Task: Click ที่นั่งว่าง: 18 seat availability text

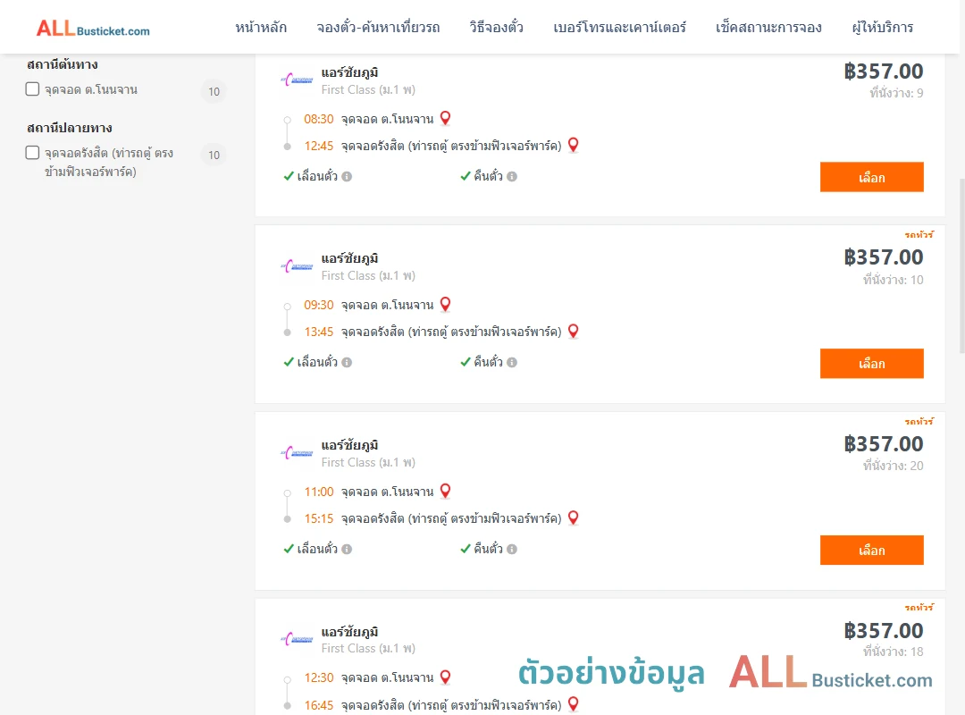Action: pyautogui.click(x=893, y=652)
